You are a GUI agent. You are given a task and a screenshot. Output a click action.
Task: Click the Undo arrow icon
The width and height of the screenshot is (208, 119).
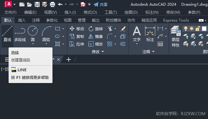point(60,4)
